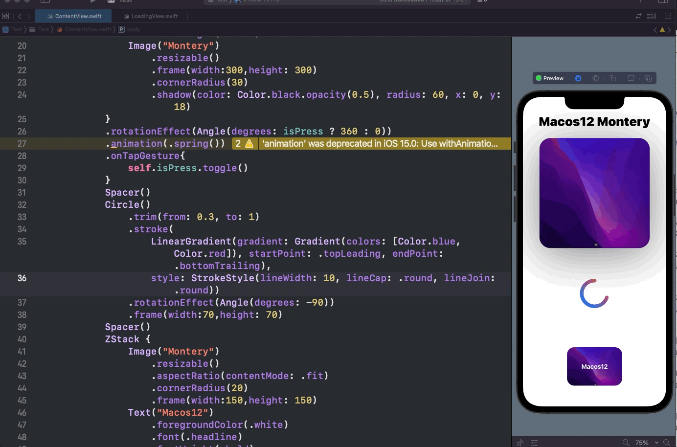Viewport: 677px width, 447px height.
Task: Click '.aspectRatio' on line 43
Action: (x=185, y=376)
